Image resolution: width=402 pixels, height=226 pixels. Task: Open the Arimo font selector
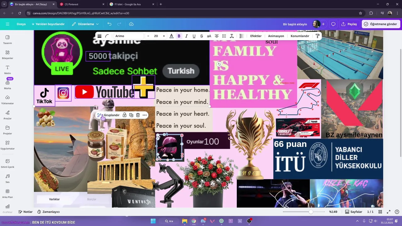128,36
